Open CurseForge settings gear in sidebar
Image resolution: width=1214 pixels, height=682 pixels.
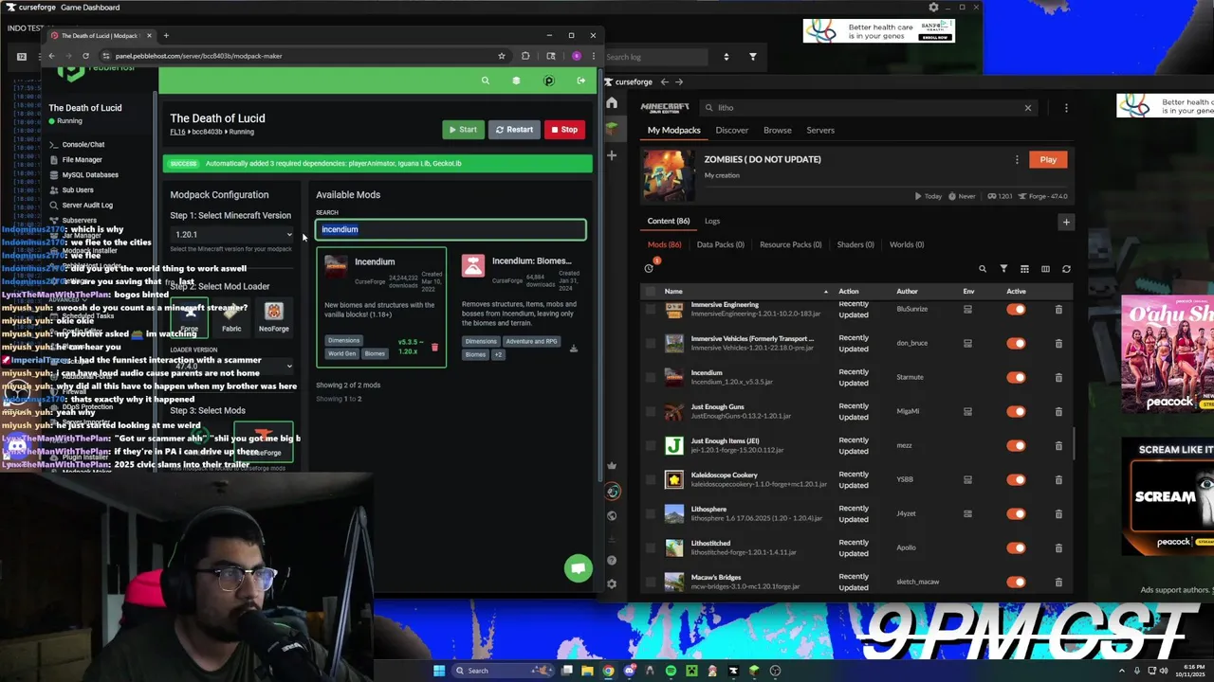(612, 584)
